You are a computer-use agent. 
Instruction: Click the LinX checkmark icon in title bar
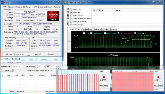pos(2,59)
